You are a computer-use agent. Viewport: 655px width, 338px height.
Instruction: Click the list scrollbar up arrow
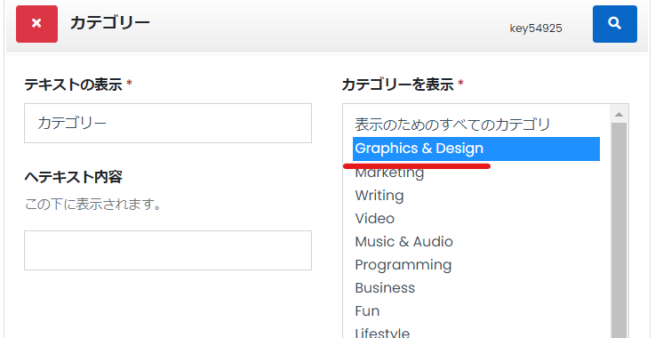coord(619,114)
